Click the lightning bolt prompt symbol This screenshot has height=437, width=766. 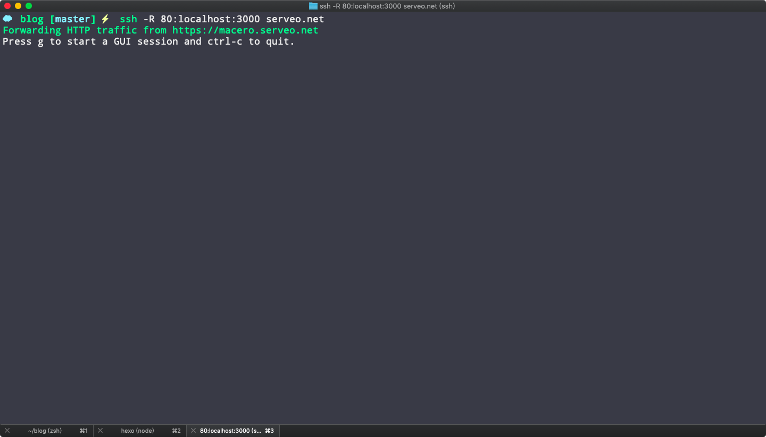(x=105, y=19)
